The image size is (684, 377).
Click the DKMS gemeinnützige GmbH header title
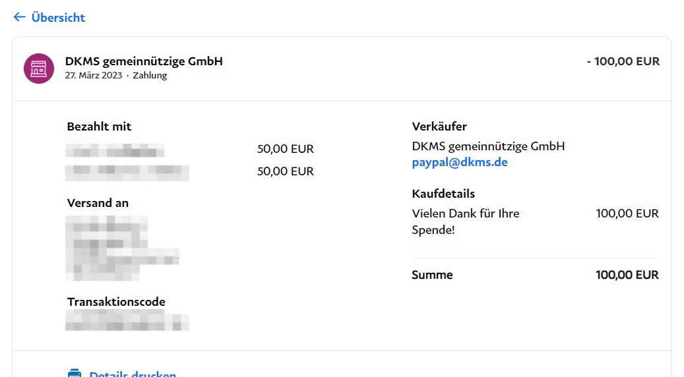pos(144,61)
